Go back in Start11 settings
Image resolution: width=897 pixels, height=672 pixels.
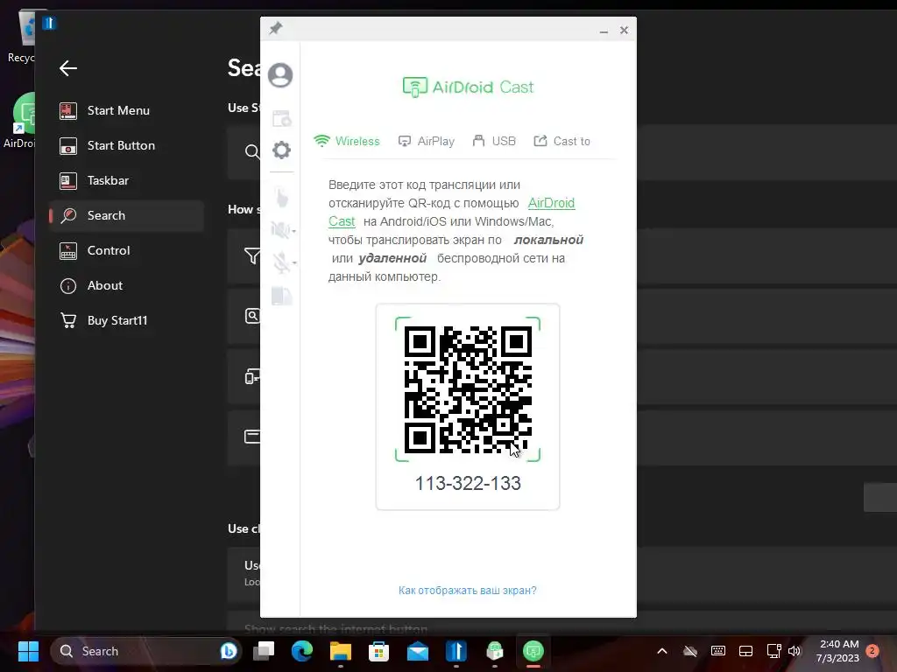[x=68, y=68]
